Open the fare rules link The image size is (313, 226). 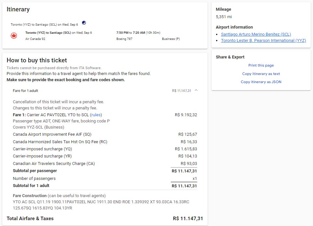(x=96, y=115)
